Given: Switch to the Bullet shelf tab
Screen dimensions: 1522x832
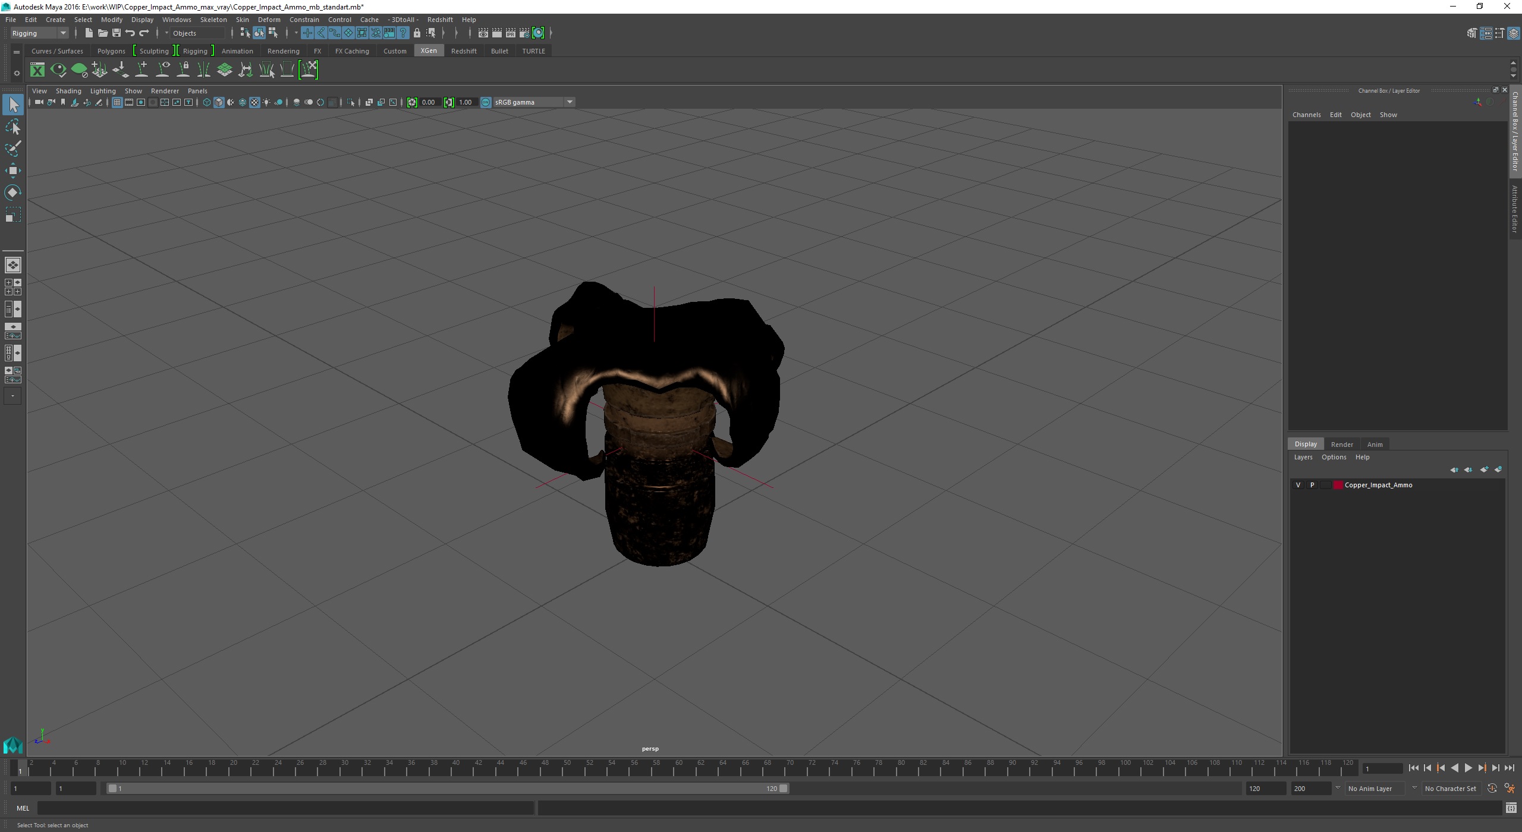Looking at the screenshot, I should click(x=499, y=51).
